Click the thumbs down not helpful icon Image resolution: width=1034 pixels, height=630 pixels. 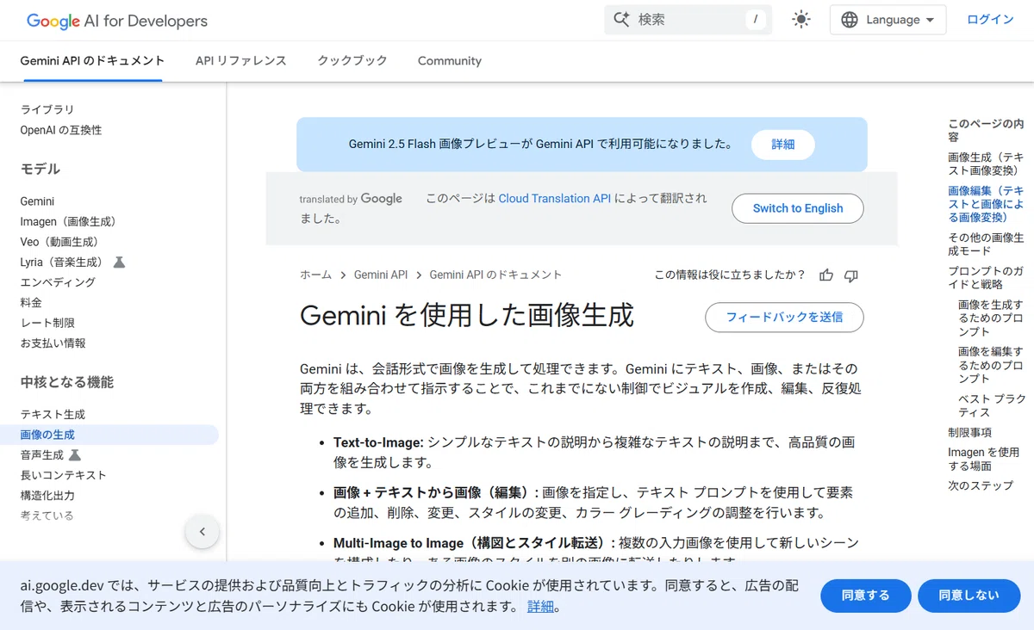(851, 275)
